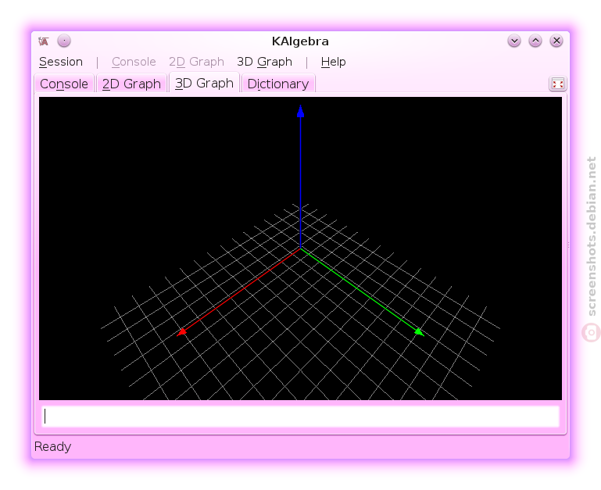
Task: Click the red fullscreen arrows icon
Action: click(558, 84)
